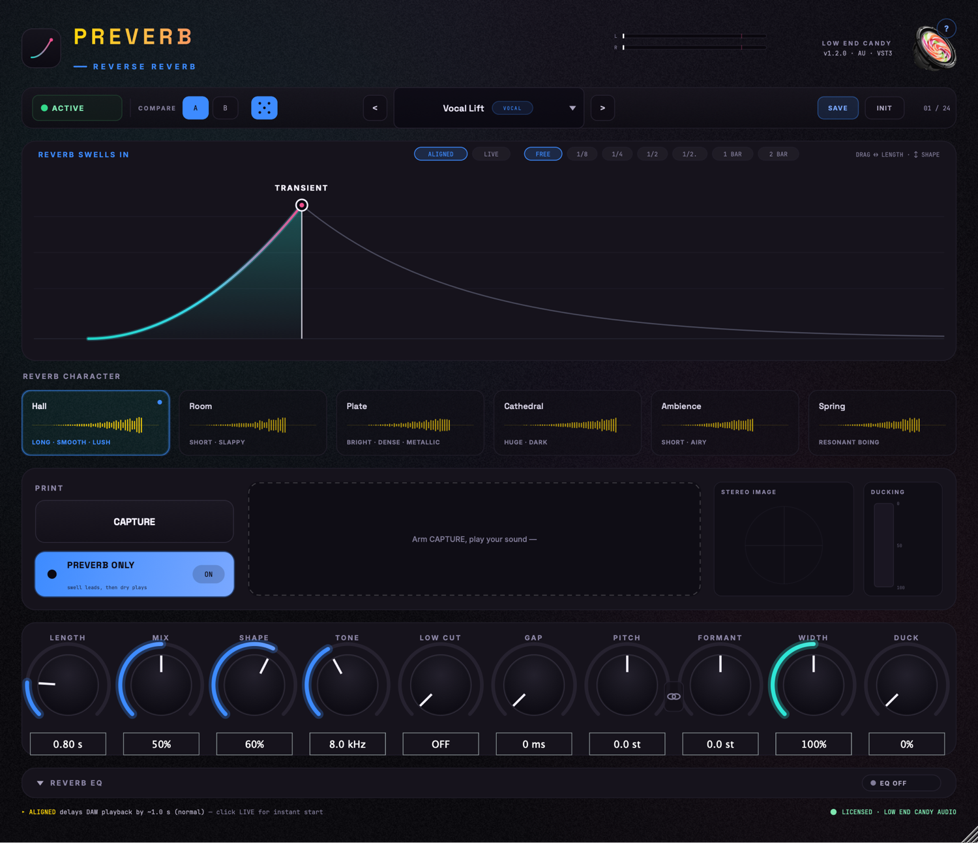Click the PITCH knob

click(627, 684)
